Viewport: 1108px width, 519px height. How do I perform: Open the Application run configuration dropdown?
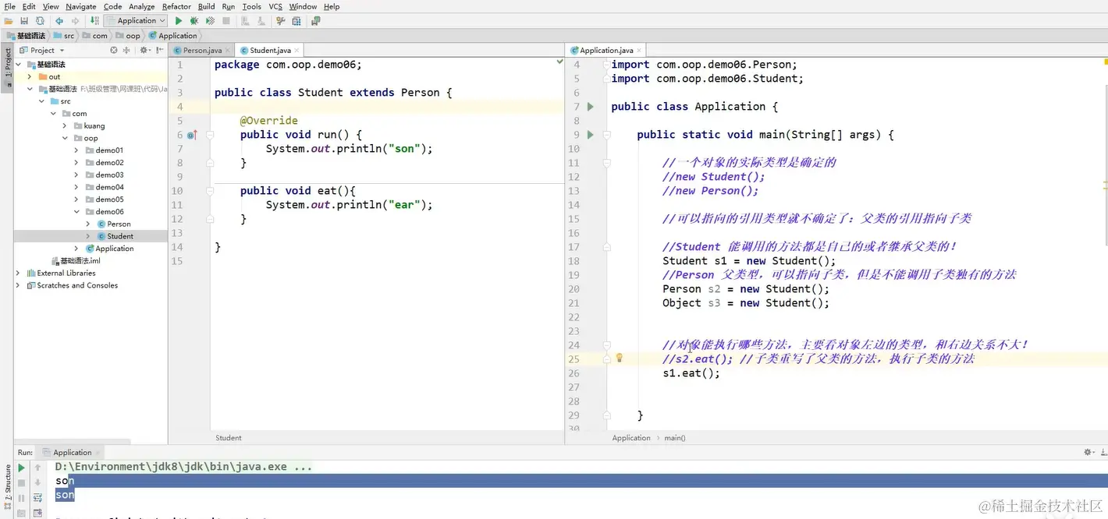coord(136,21)
